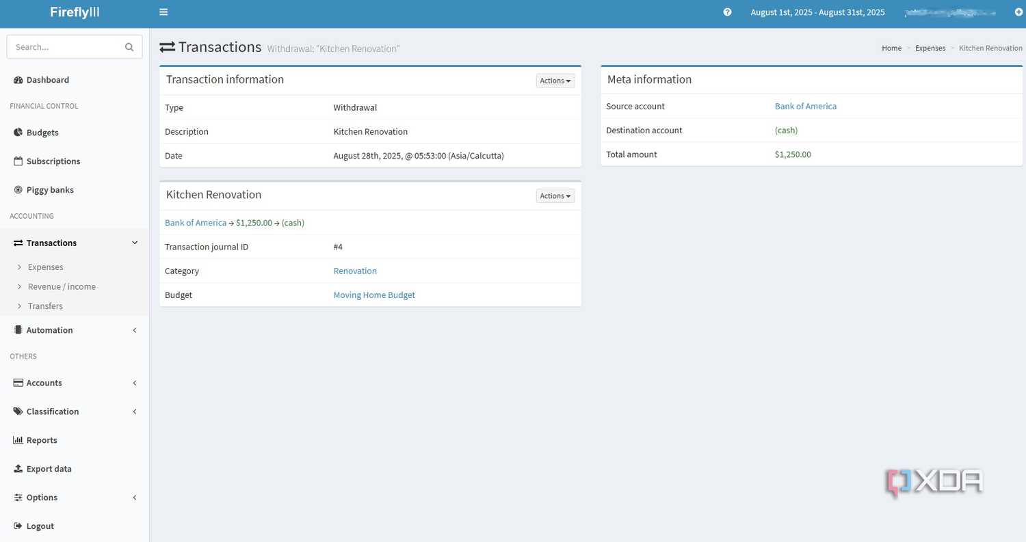Open Actions dropdown in Kitchen Renovation panel

pos(555,196)
